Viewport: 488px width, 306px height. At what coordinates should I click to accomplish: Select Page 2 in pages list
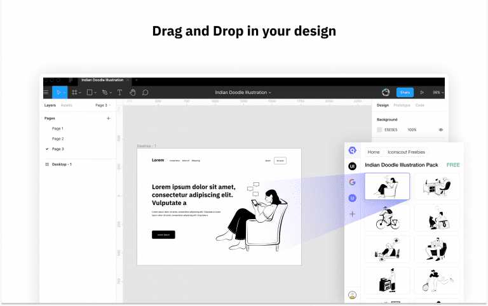coord(58,138)
